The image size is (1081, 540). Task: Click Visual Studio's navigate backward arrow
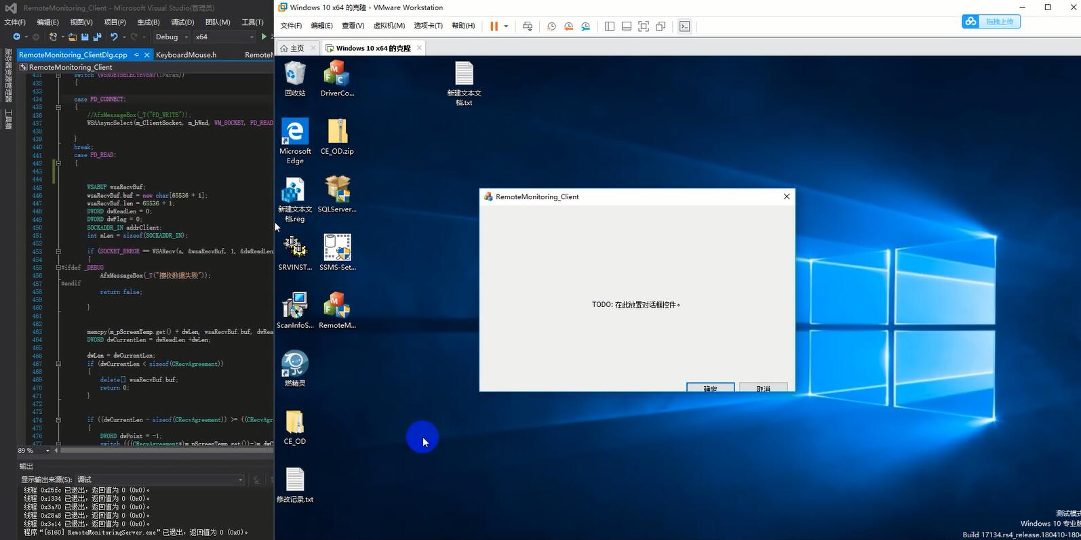(16, 37)
